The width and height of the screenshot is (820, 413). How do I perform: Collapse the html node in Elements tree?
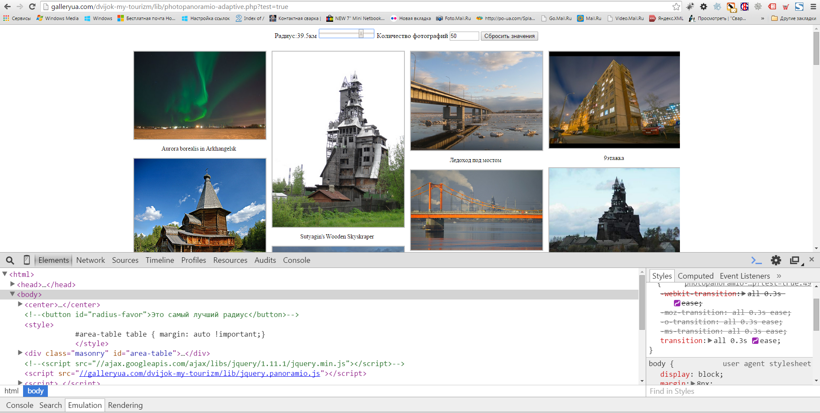tap(5, 274)
